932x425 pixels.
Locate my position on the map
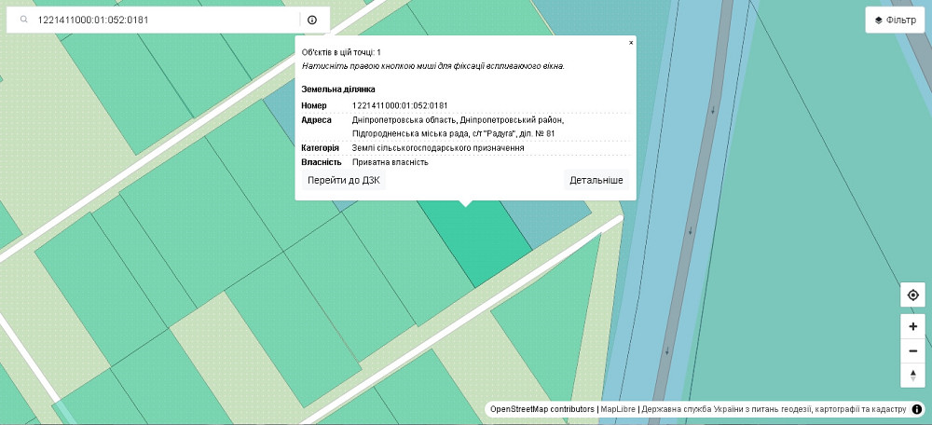(912, 295)
